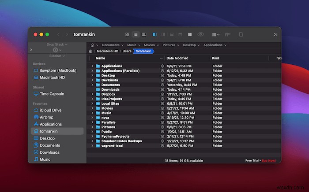This screenshot has width=309, height=192.
Task: Switch to icon grid view
Action: coord(127,34)
